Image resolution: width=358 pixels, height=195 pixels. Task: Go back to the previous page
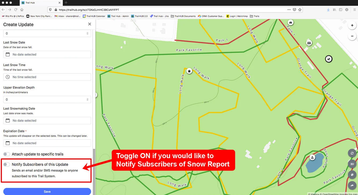point(3,10)
